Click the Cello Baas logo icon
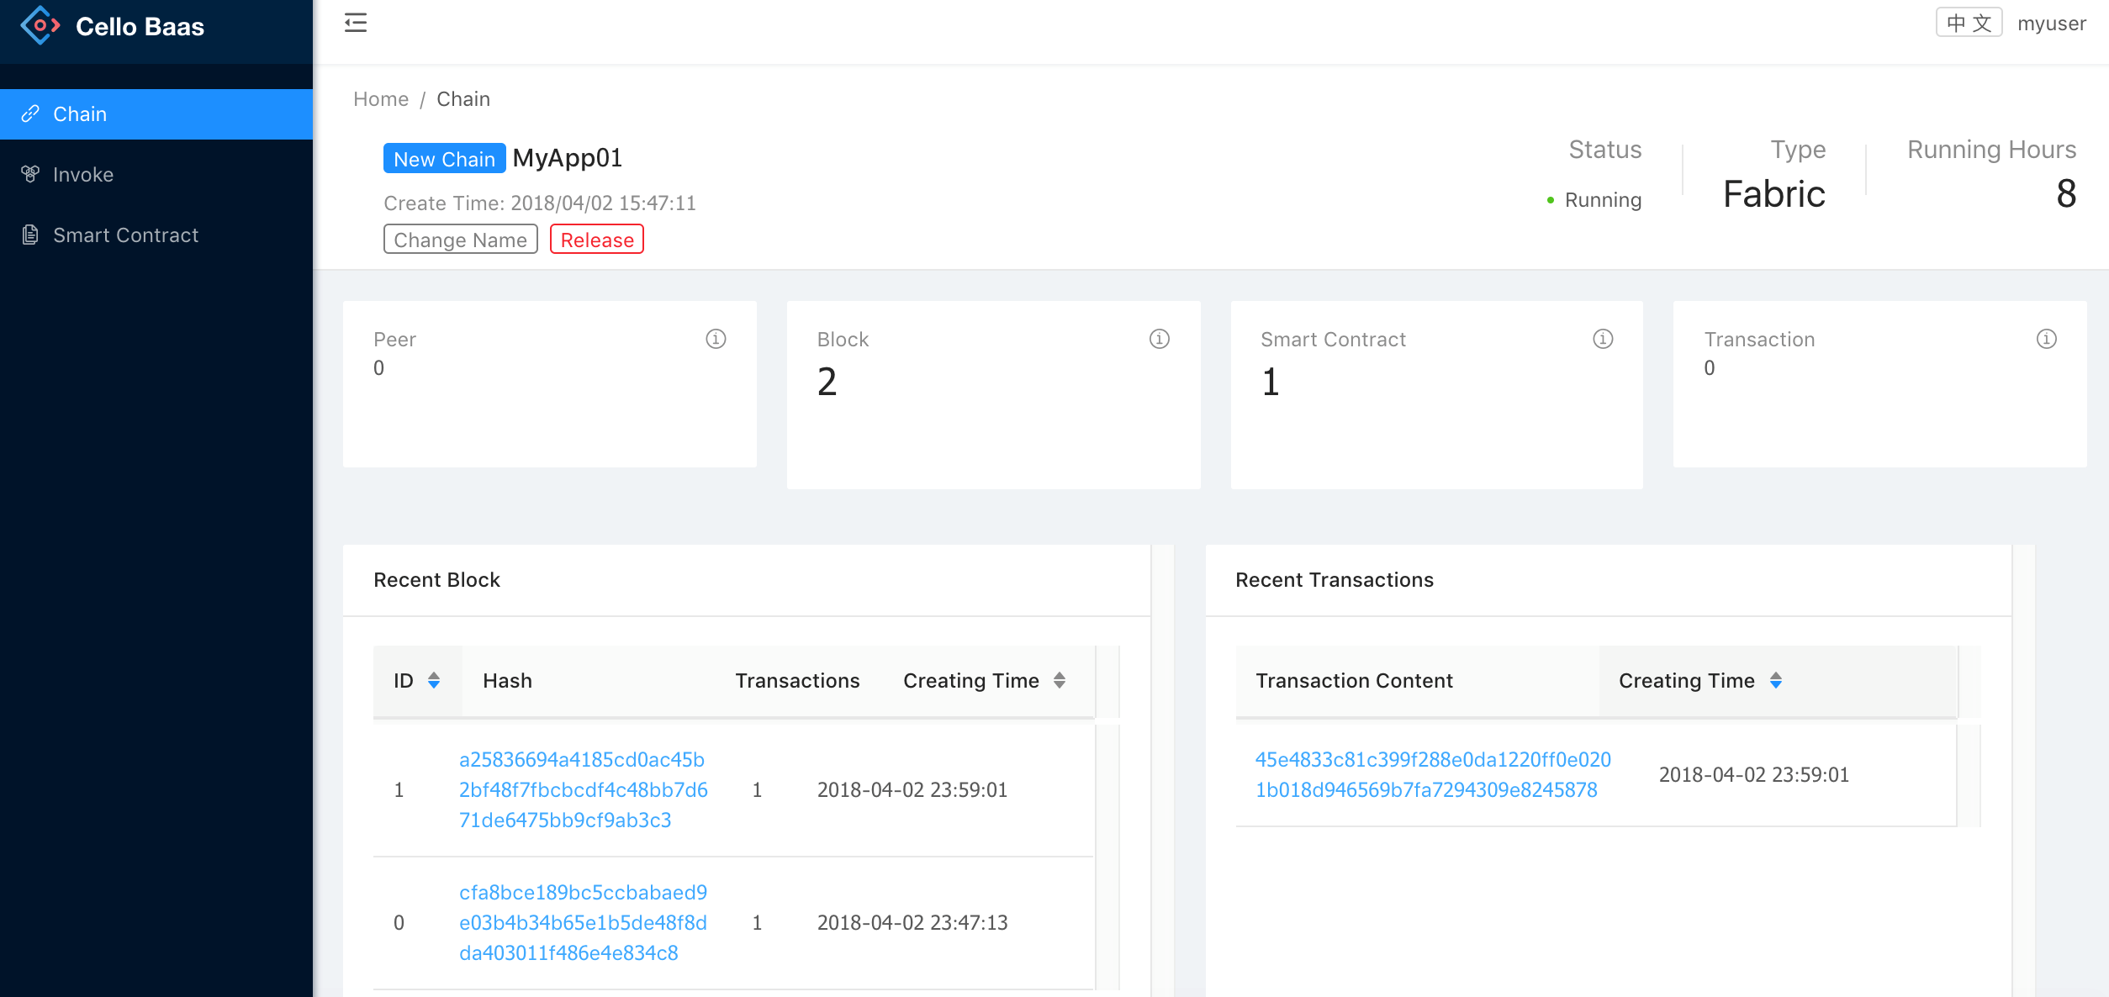This screenshot has width=2109, height=997. tap(40, 26)
